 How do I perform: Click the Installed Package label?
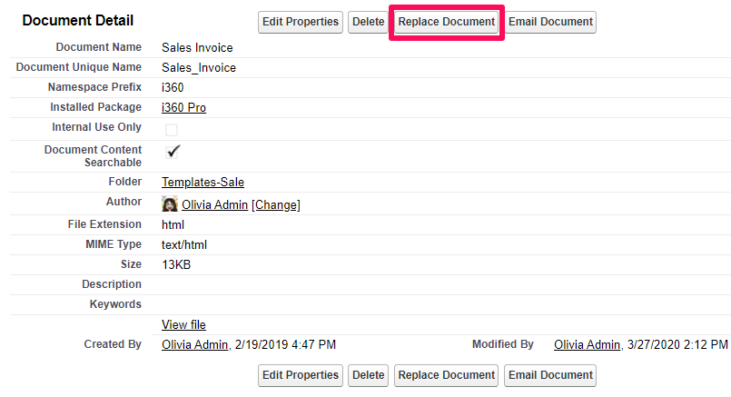click(95, 107)
